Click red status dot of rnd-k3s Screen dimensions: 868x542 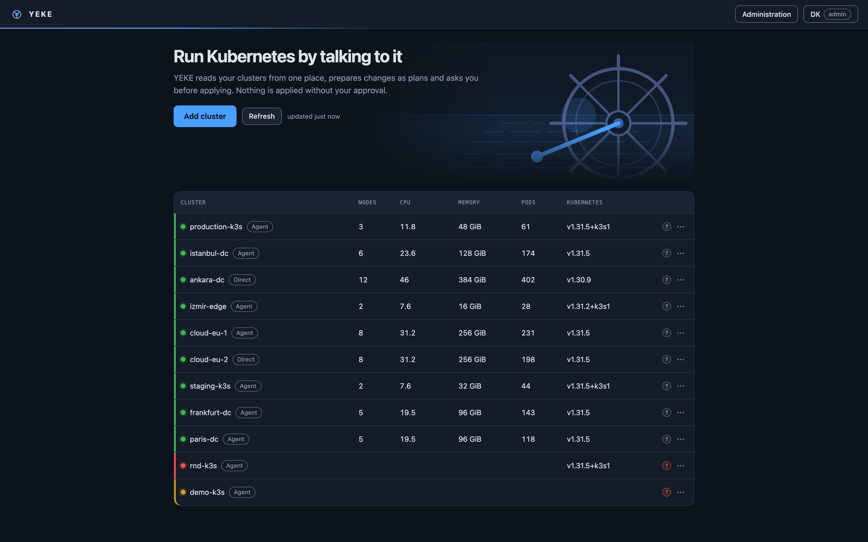[183, 465]
